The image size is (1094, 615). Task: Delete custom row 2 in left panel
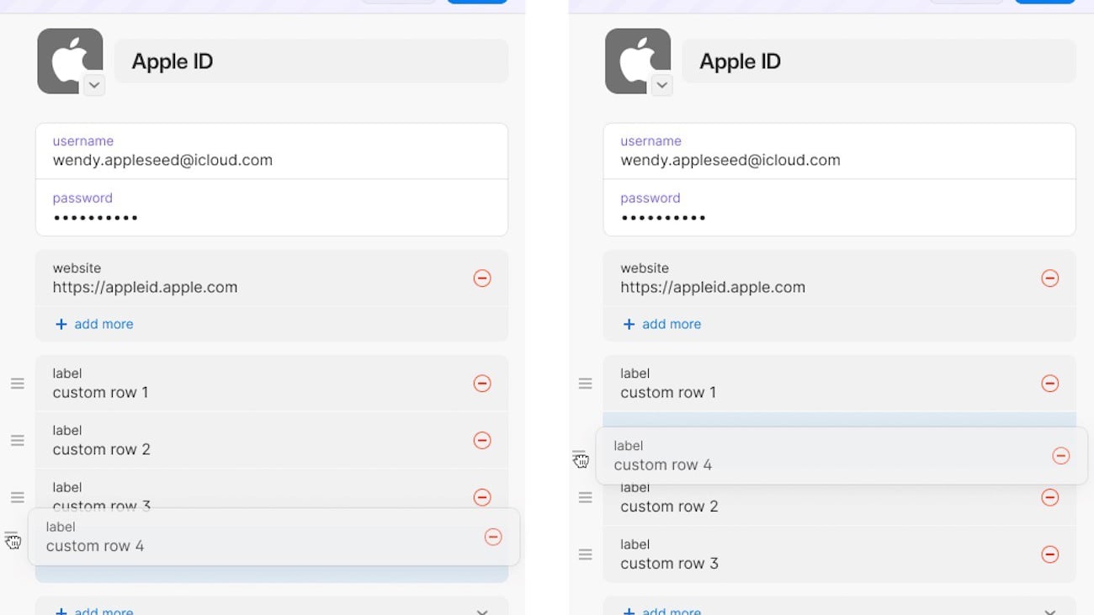pos(482,440)
